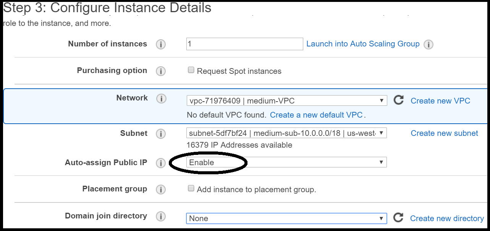Click the refresh icon beside Network dropdown
The image size is (490, 231).
pyautogui.click(x=399, y=100)
